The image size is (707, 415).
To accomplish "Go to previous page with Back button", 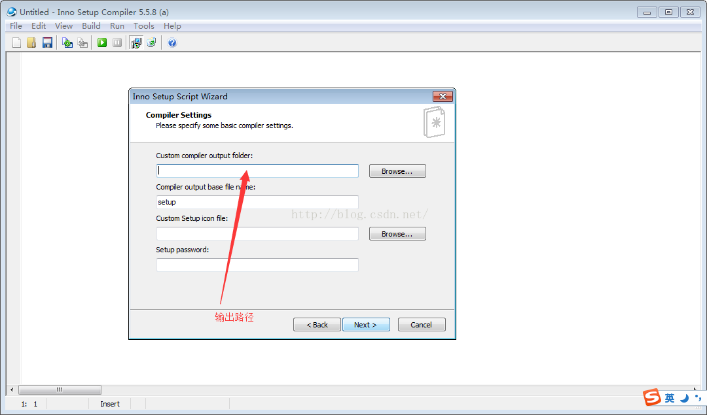I will [317, 325].
